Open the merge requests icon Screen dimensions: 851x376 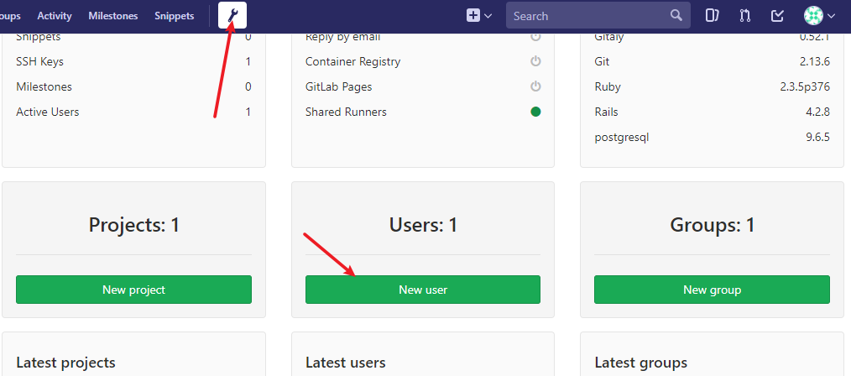click(x=744, y=16)
